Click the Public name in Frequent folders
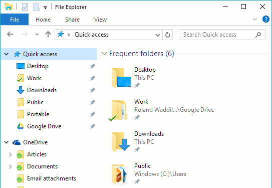Viewport: 272px width, 188px height. pos(142,166)
